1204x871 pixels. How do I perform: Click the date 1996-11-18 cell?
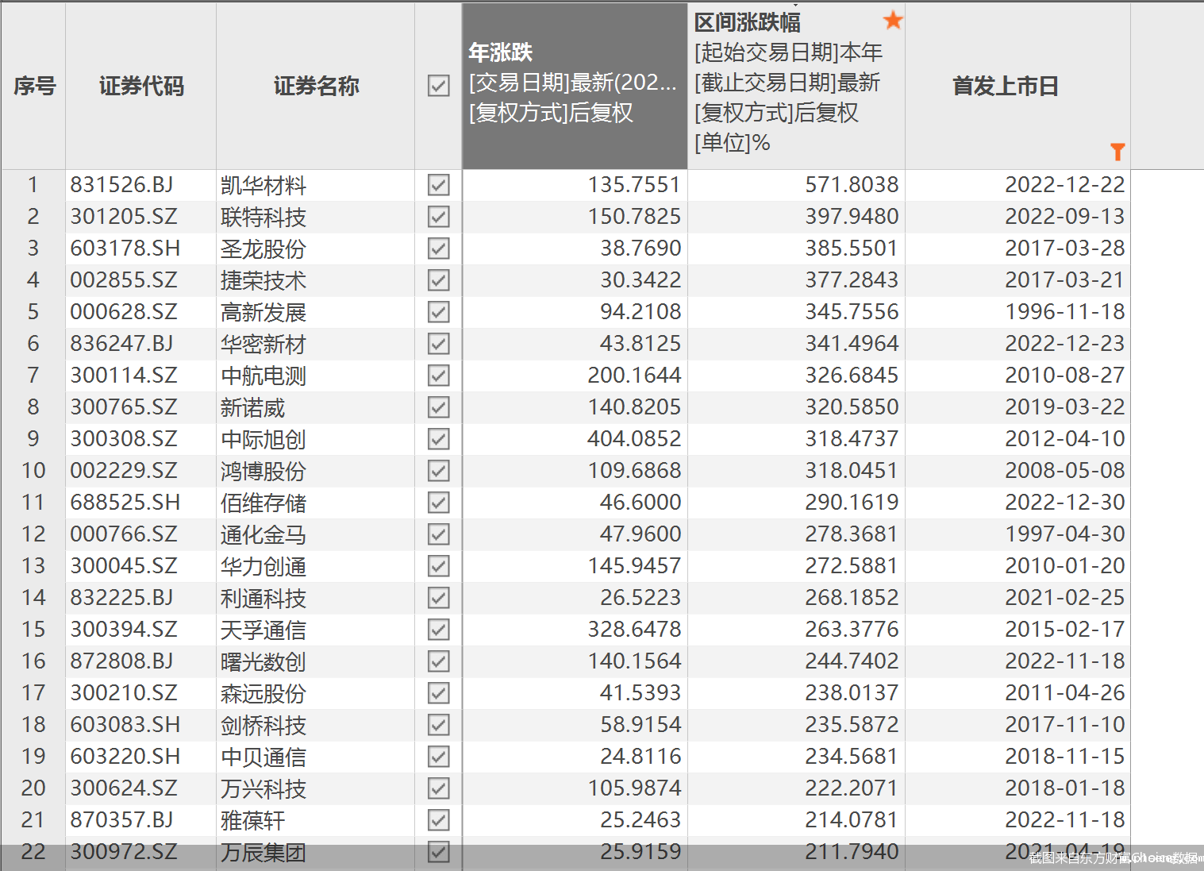coord(1066,311)
